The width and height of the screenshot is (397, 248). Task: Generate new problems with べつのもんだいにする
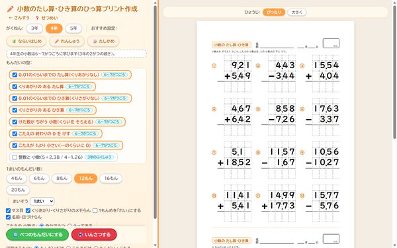click(x=37, y=235)
